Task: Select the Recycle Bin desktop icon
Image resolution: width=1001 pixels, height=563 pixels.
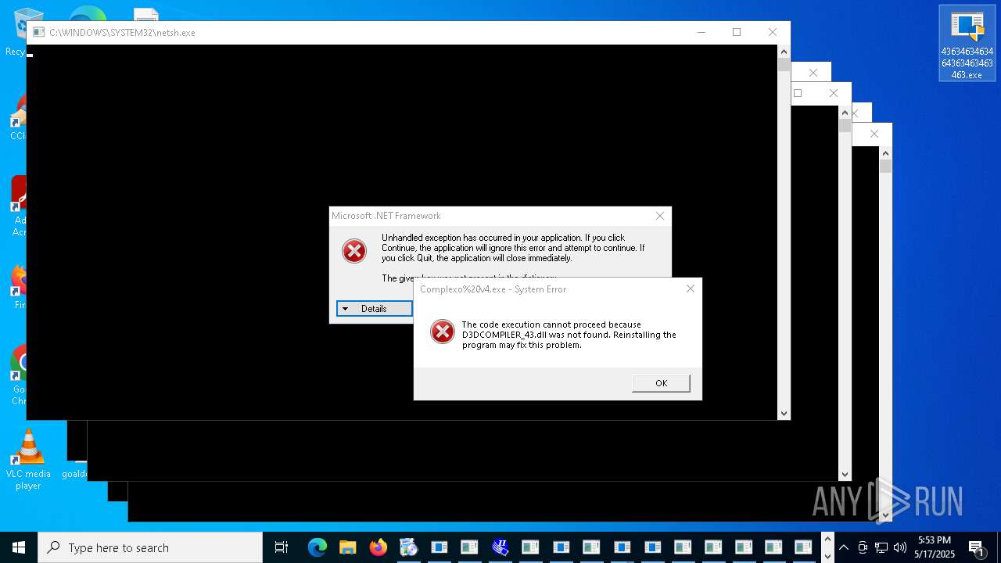Action: (17, 31)
